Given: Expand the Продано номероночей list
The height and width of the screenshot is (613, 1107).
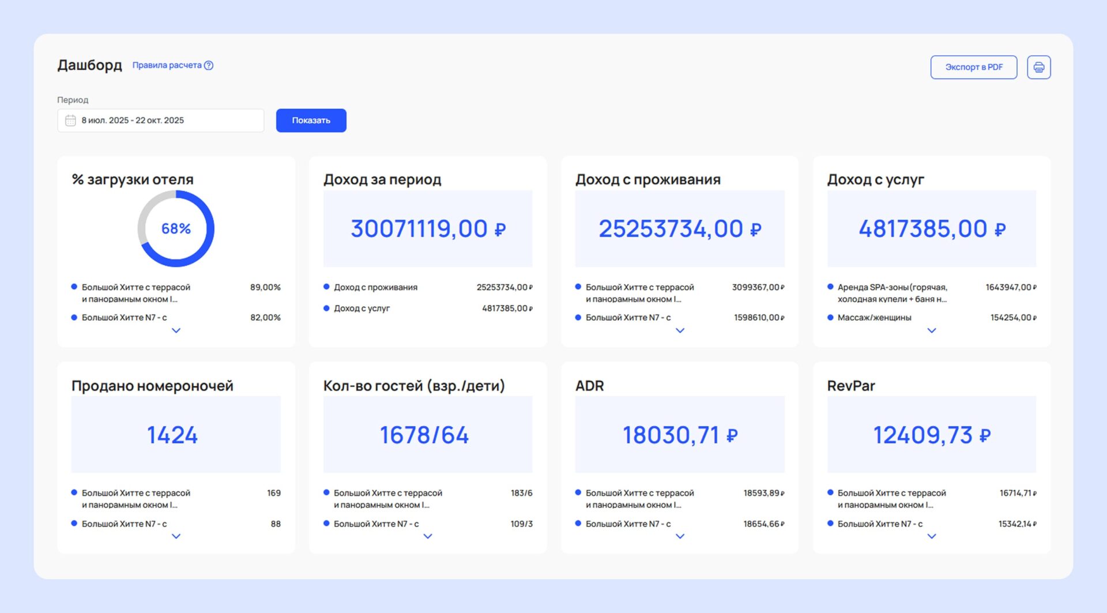Looking at the screenshot, I should pos(176,536).
